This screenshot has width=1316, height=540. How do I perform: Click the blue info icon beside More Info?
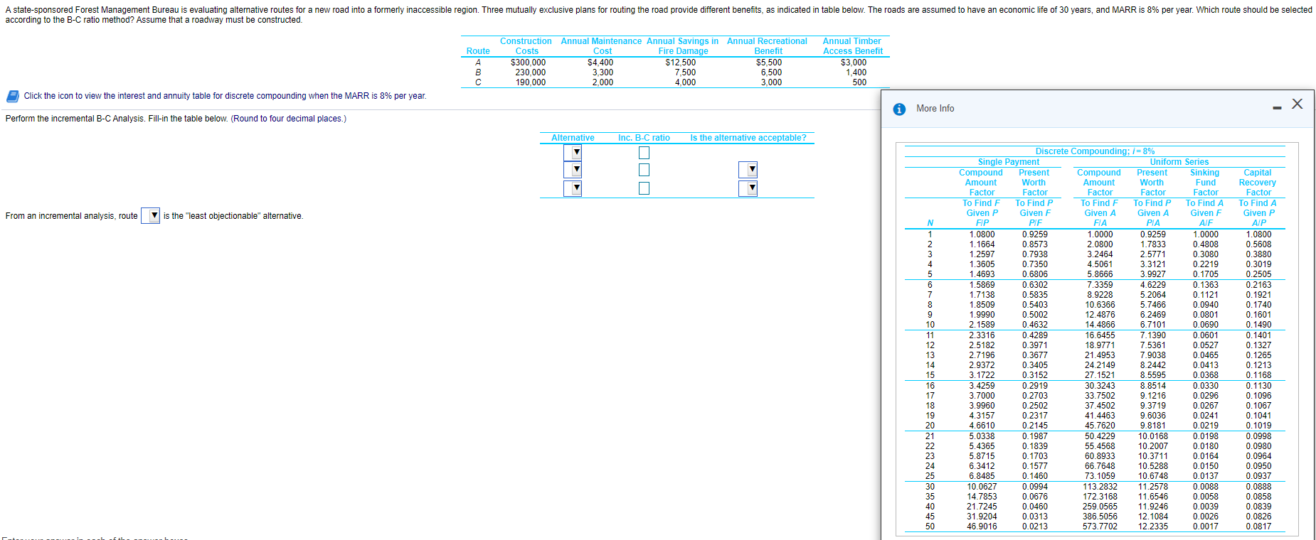(x=899, y=109)
